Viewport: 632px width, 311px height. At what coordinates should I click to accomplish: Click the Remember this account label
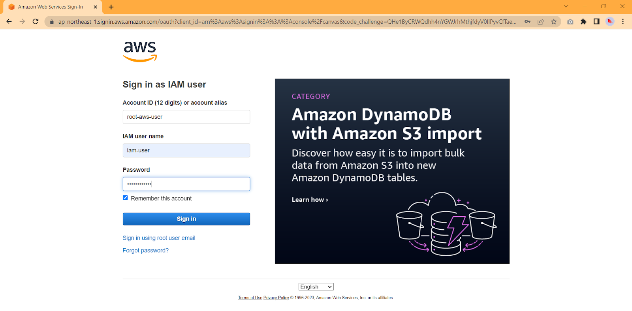(x=161, y=199)
